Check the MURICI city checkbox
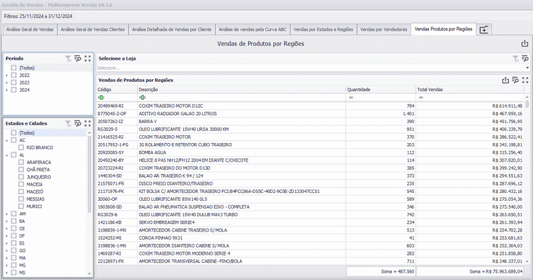 (x=21, y=206)
